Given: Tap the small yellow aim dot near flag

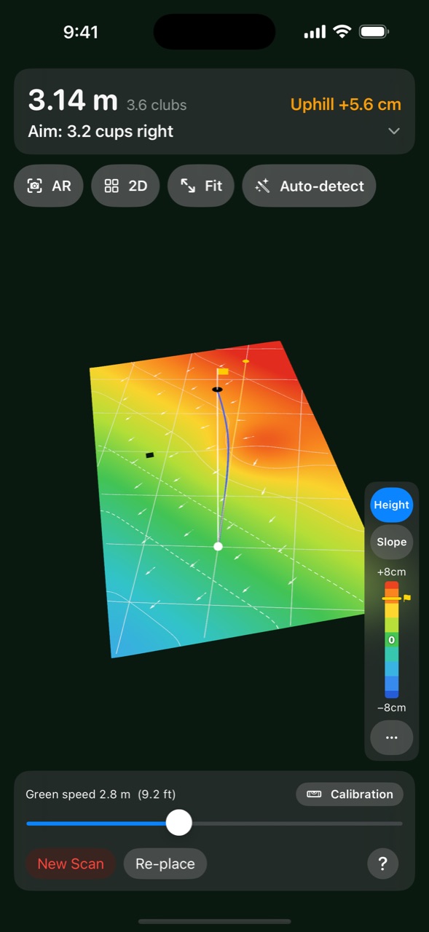Looking at the screenshot, I should tap(245, 361).
